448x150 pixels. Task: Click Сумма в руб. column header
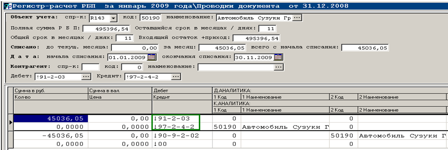click(51, 90)
